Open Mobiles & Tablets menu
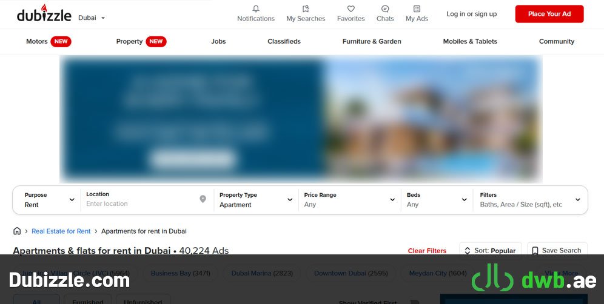This screenshot has height=304, width=604. pyautogui.click(x=470, y=42)
